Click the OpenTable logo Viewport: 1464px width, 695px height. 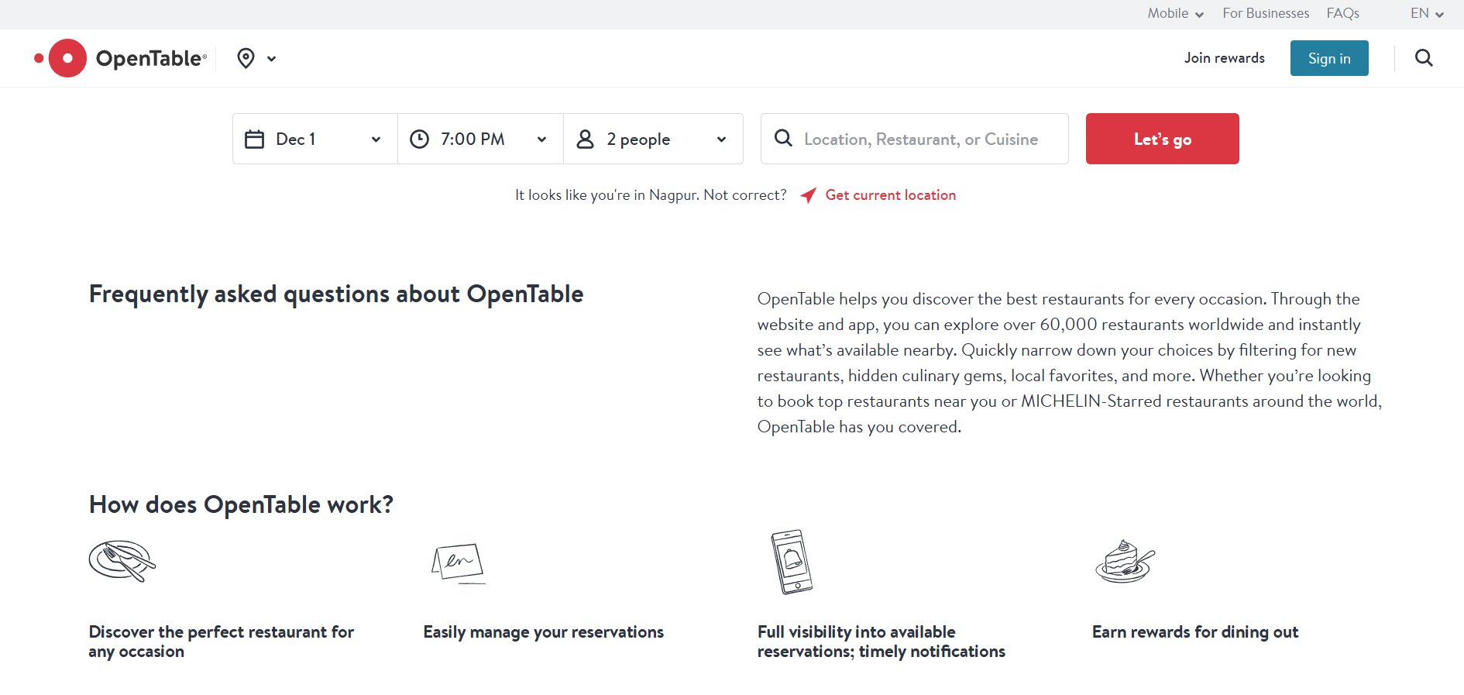tap(121, 58)
